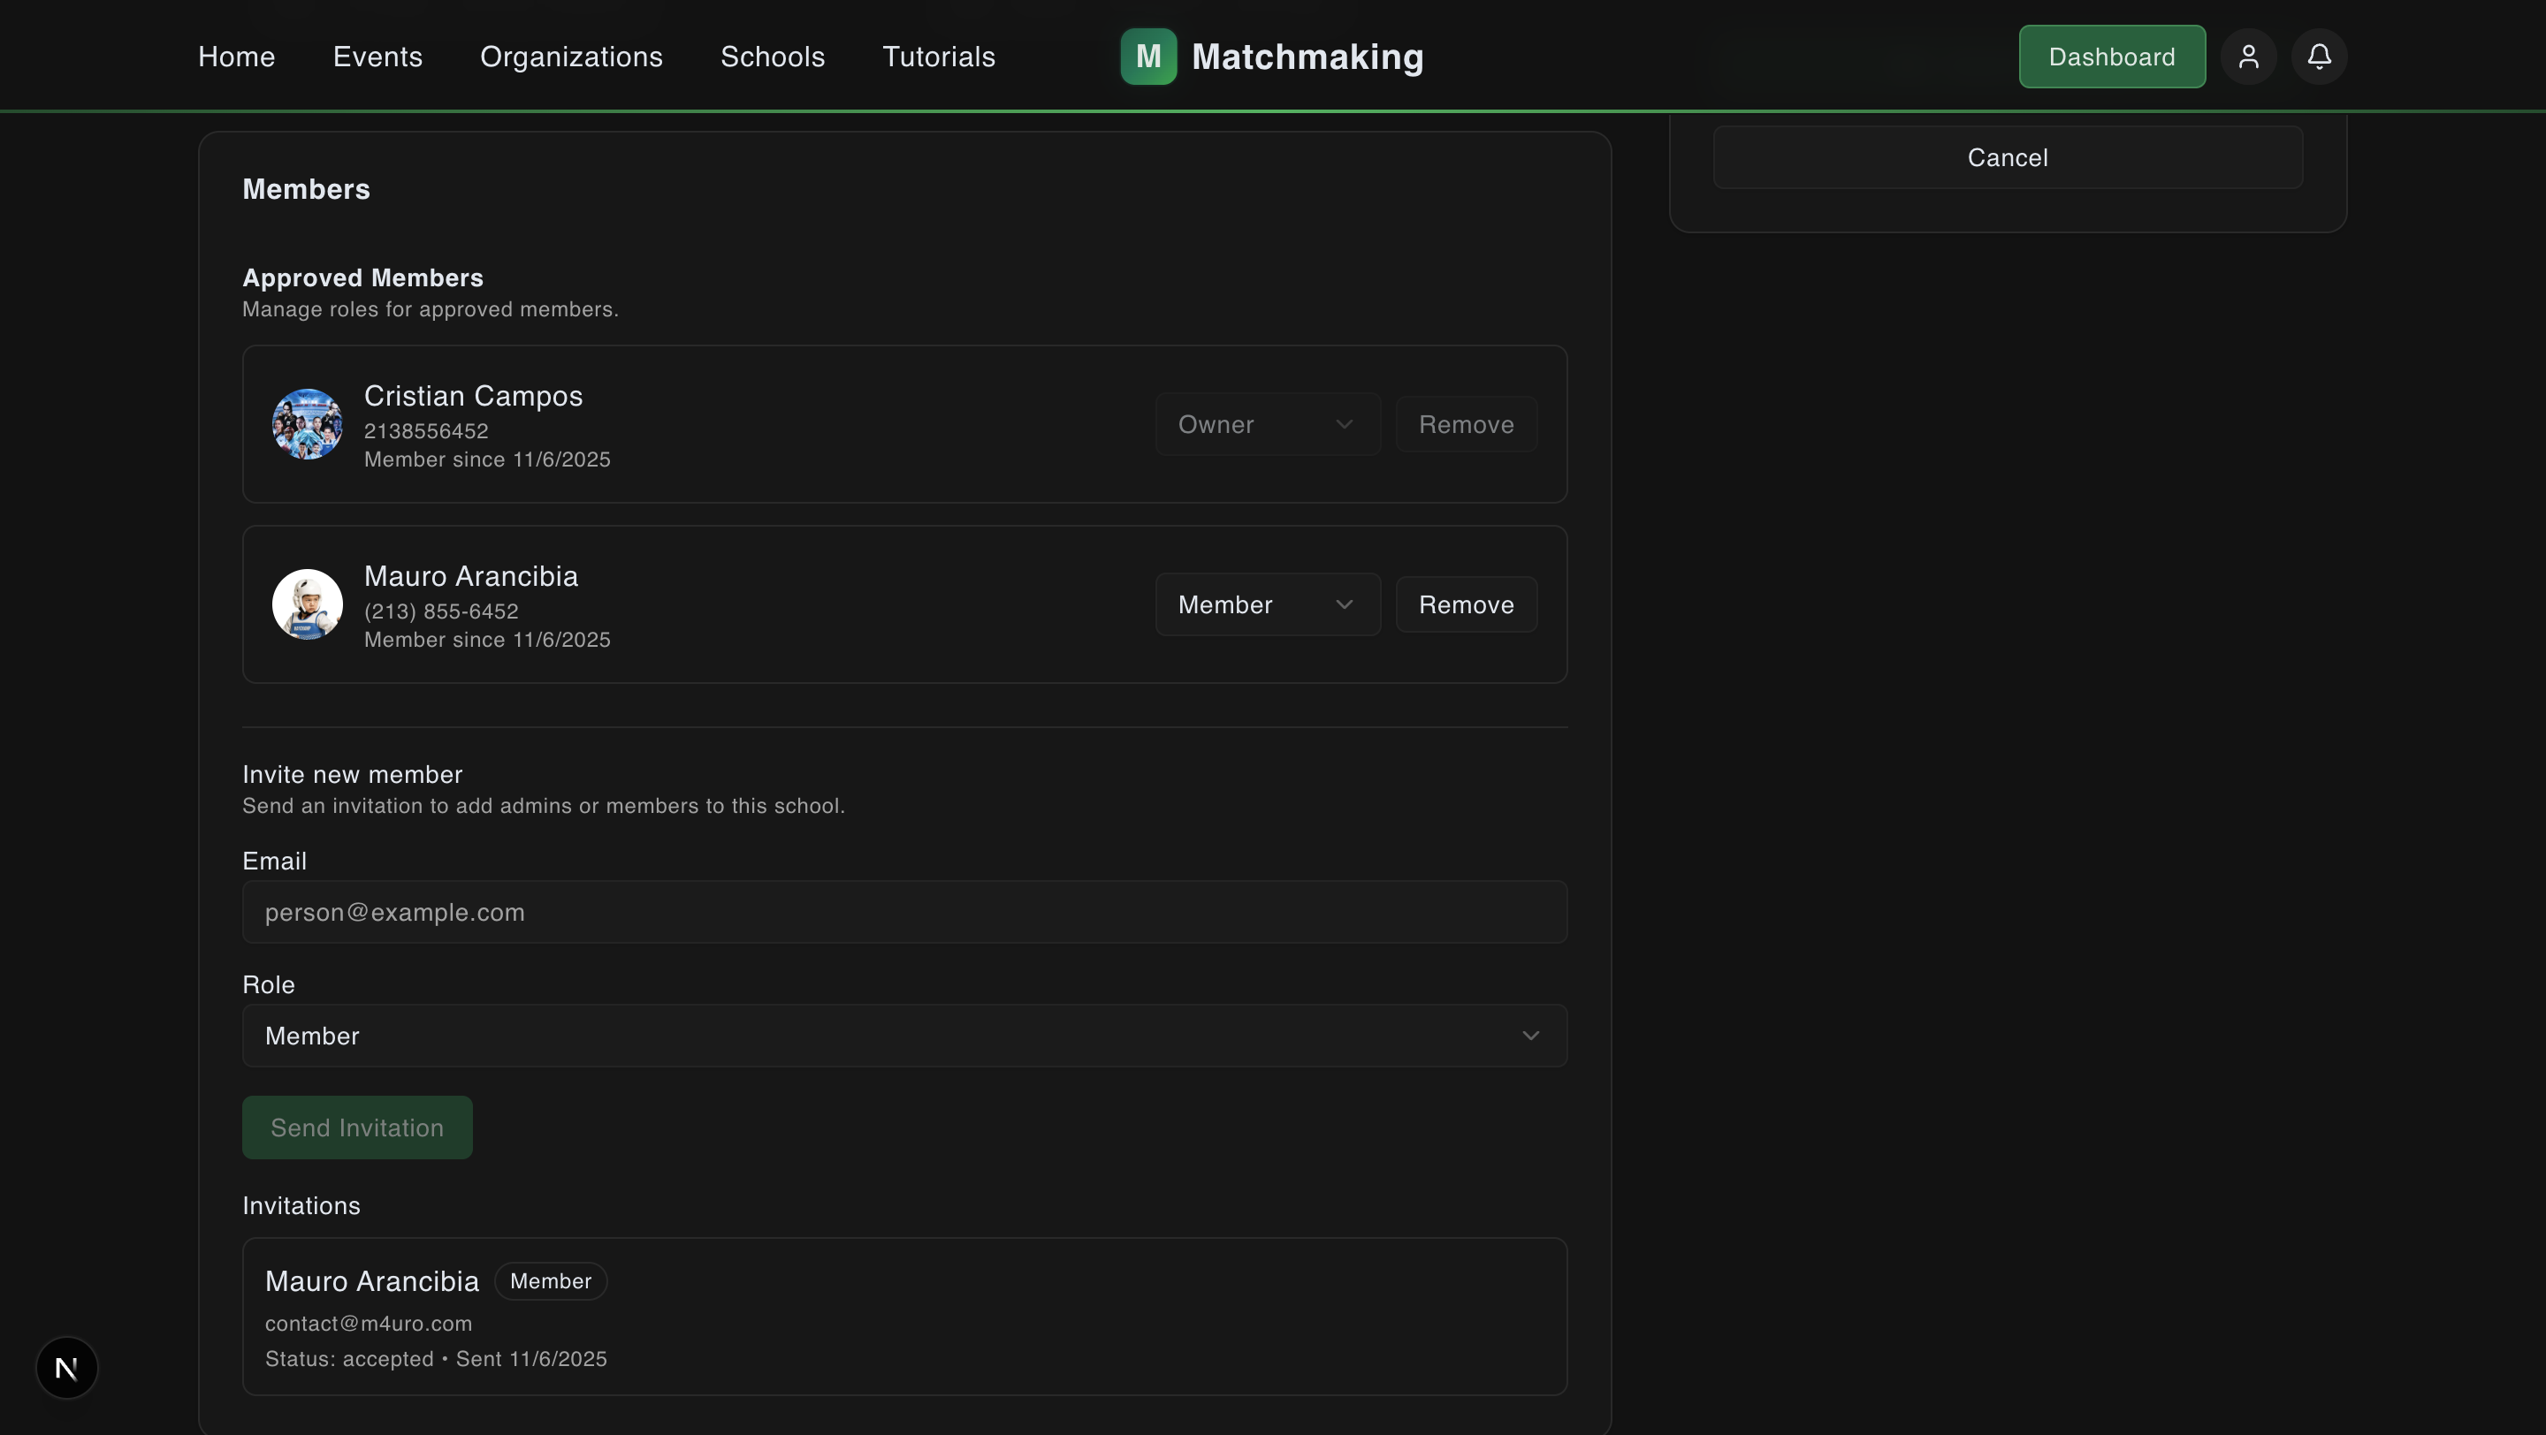The image size is (2546, 1435).
Task: Click the Invite new member heading
Action: pos(352,774)
